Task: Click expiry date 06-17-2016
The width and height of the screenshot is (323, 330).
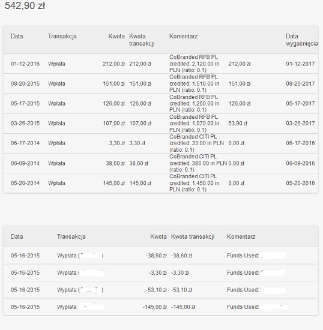Action: 300,143
